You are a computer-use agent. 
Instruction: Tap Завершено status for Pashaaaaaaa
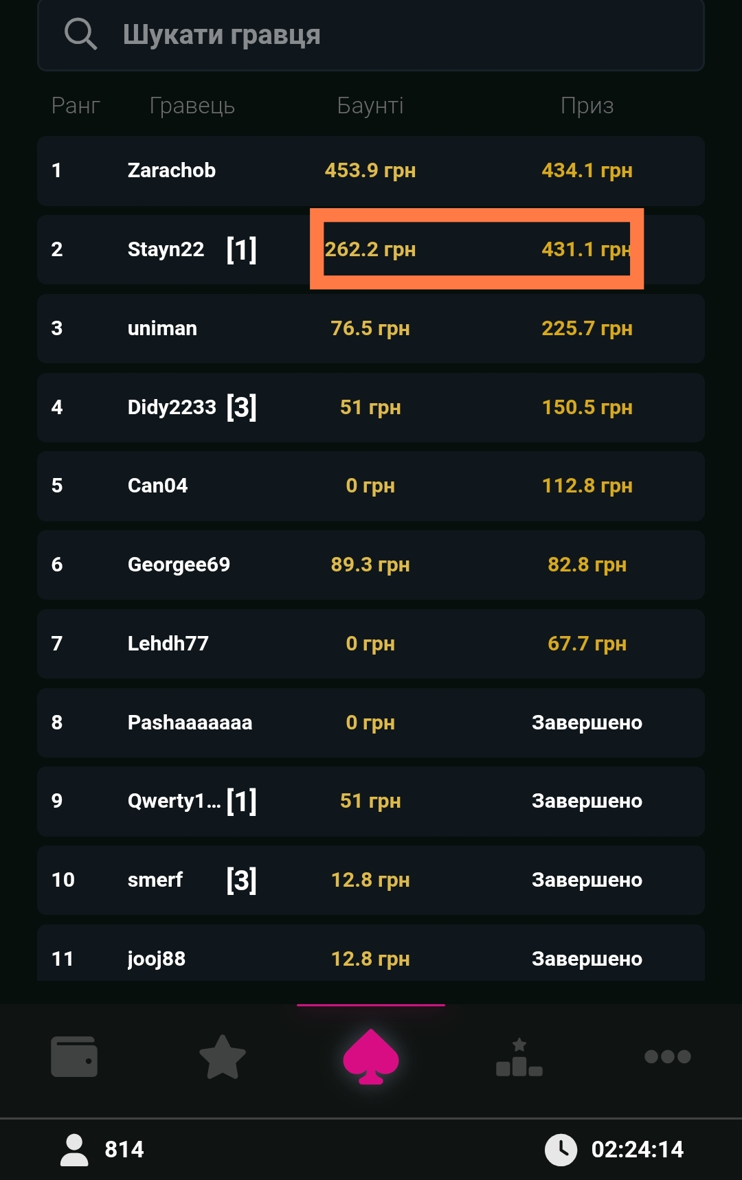click(x=587, y=723)
